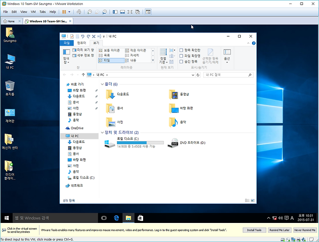
Task: Click the Install Tools button
Action: (254, 230)
